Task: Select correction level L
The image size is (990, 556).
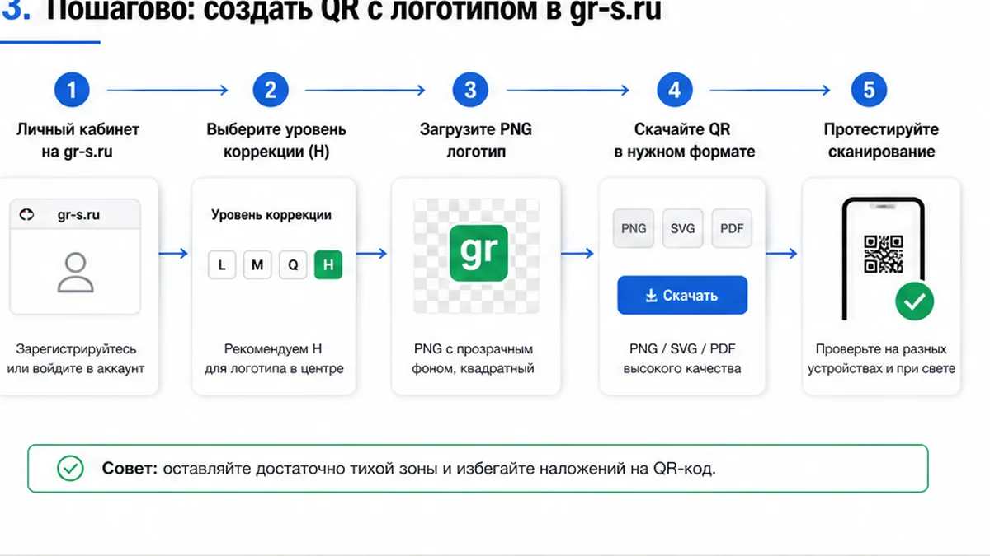Action: coord(221,265)
